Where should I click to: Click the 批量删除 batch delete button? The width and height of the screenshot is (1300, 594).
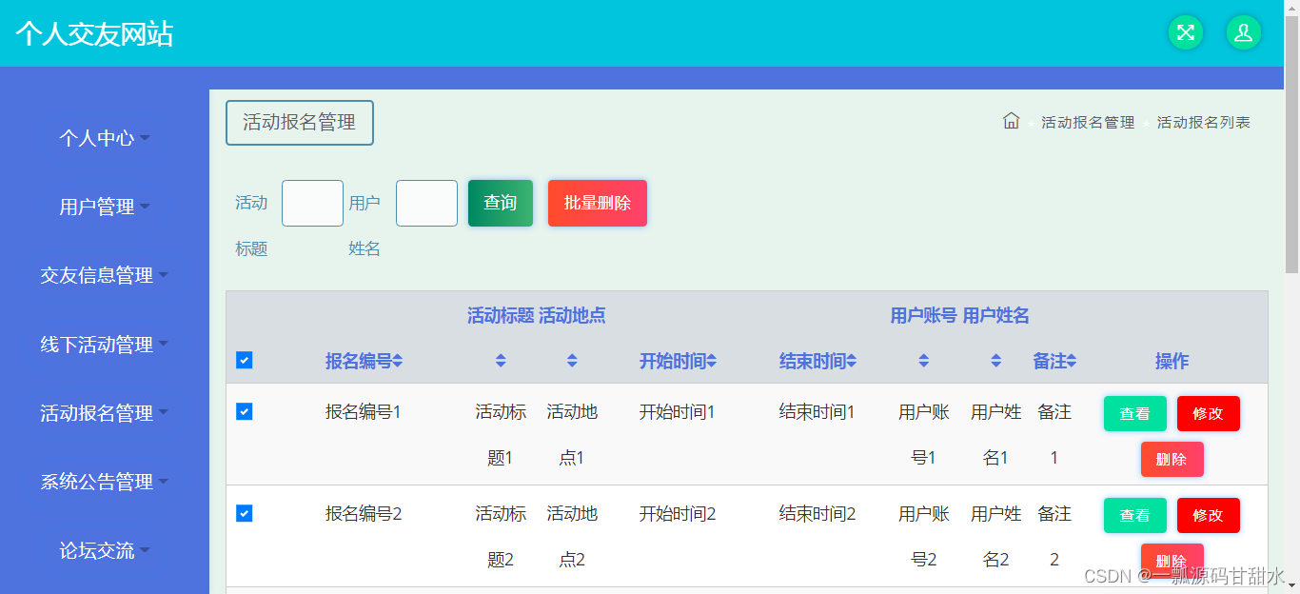click(x=598, y=203)
